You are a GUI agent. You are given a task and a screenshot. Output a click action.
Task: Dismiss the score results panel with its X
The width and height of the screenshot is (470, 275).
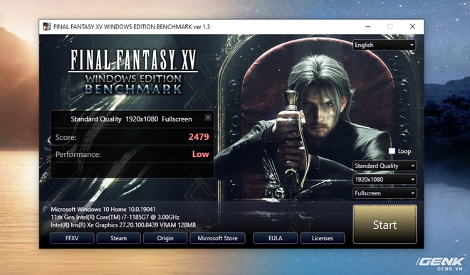click(x=208, y=117)
